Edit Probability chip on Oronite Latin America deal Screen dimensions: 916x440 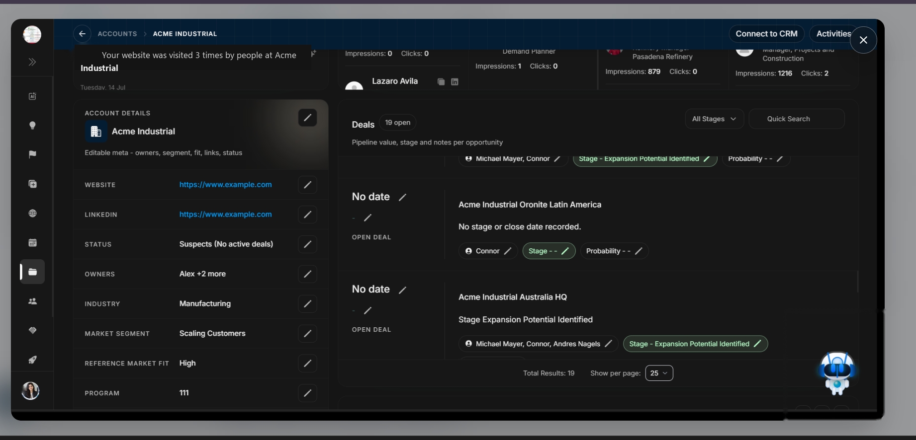tap(615, 251)
